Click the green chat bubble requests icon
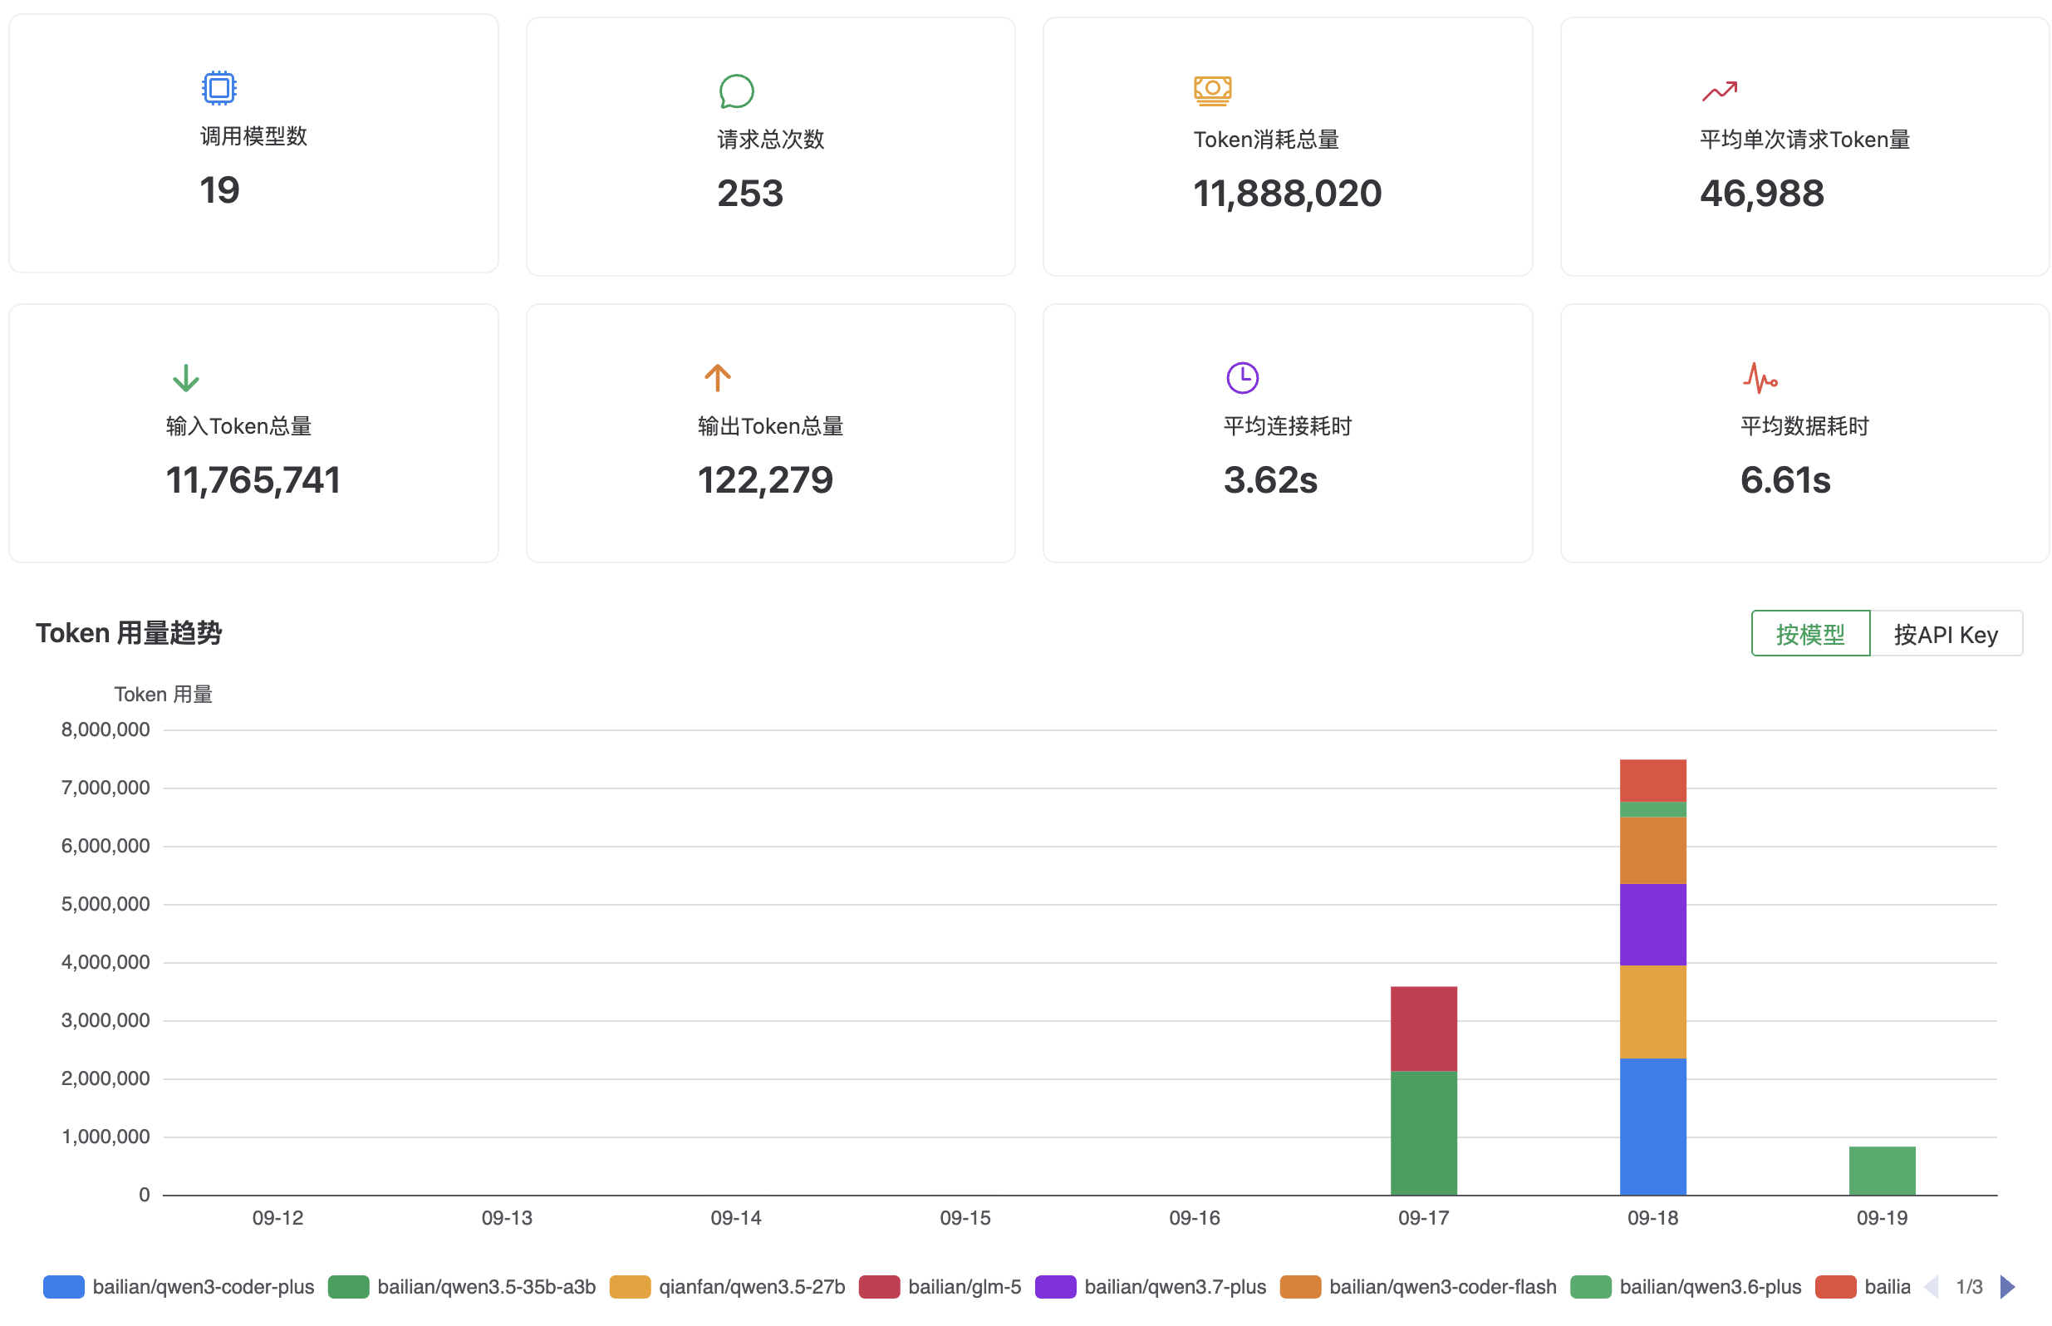 [x=736, y=91]
